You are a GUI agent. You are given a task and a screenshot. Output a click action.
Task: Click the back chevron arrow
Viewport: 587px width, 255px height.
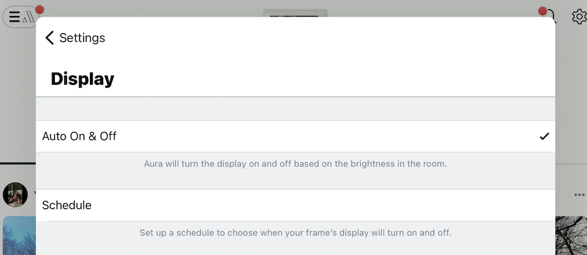coord(50,38)
